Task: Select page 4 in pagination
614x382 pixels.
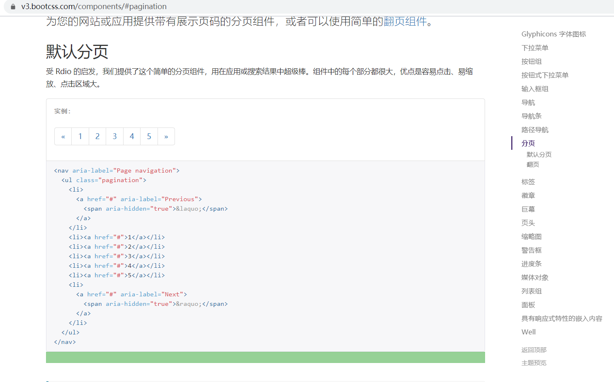Action: click(132, 137)
